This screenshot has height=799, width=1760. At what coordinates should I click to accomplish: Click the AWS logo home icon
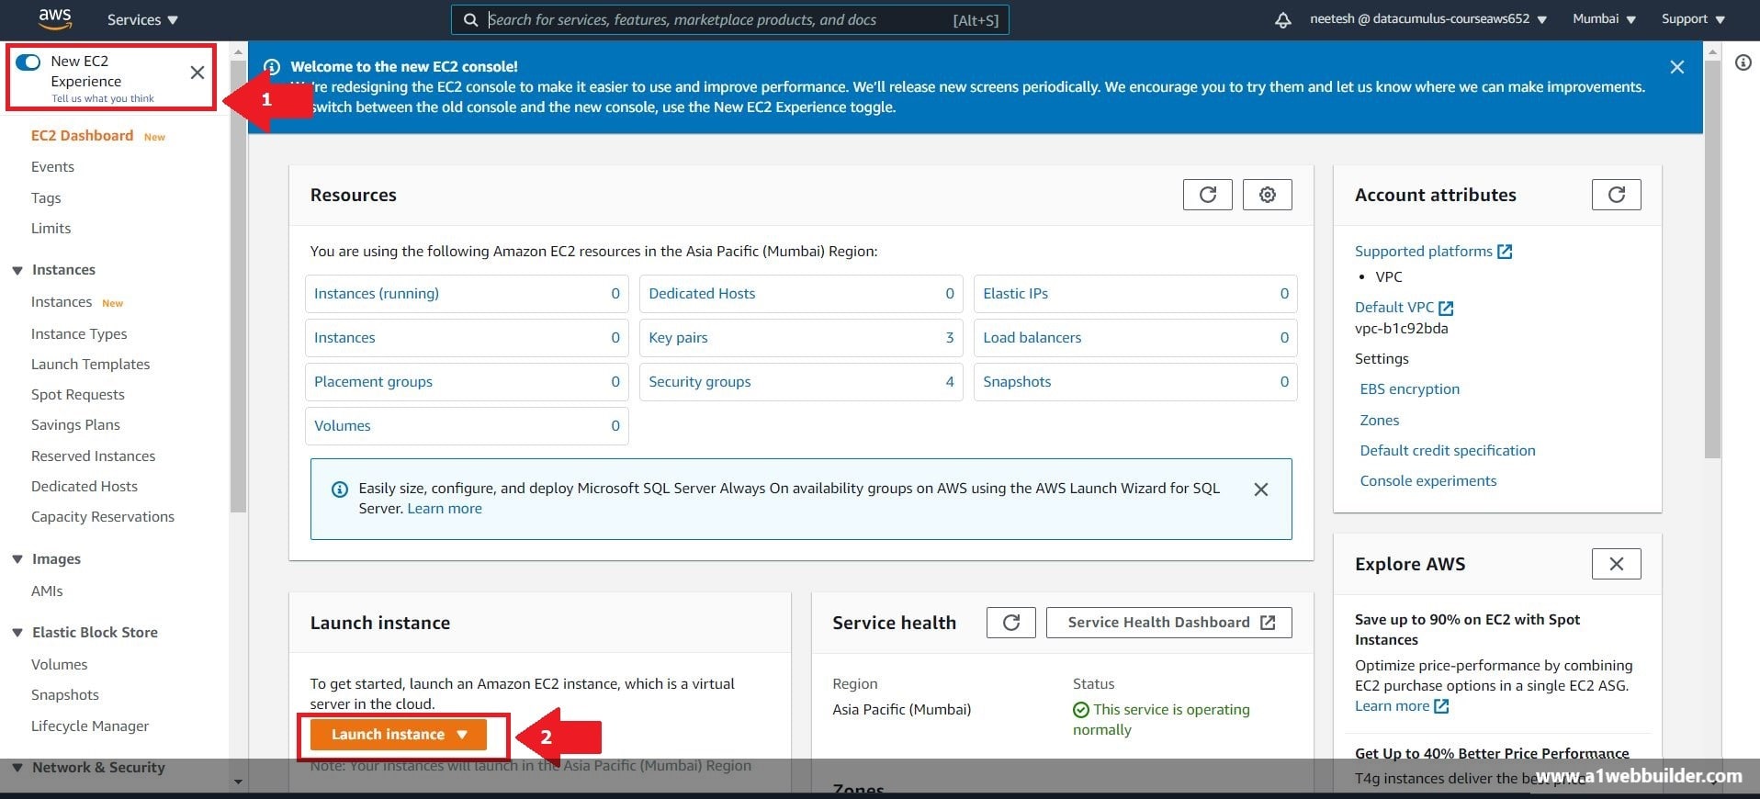click(x=55, y=18)
